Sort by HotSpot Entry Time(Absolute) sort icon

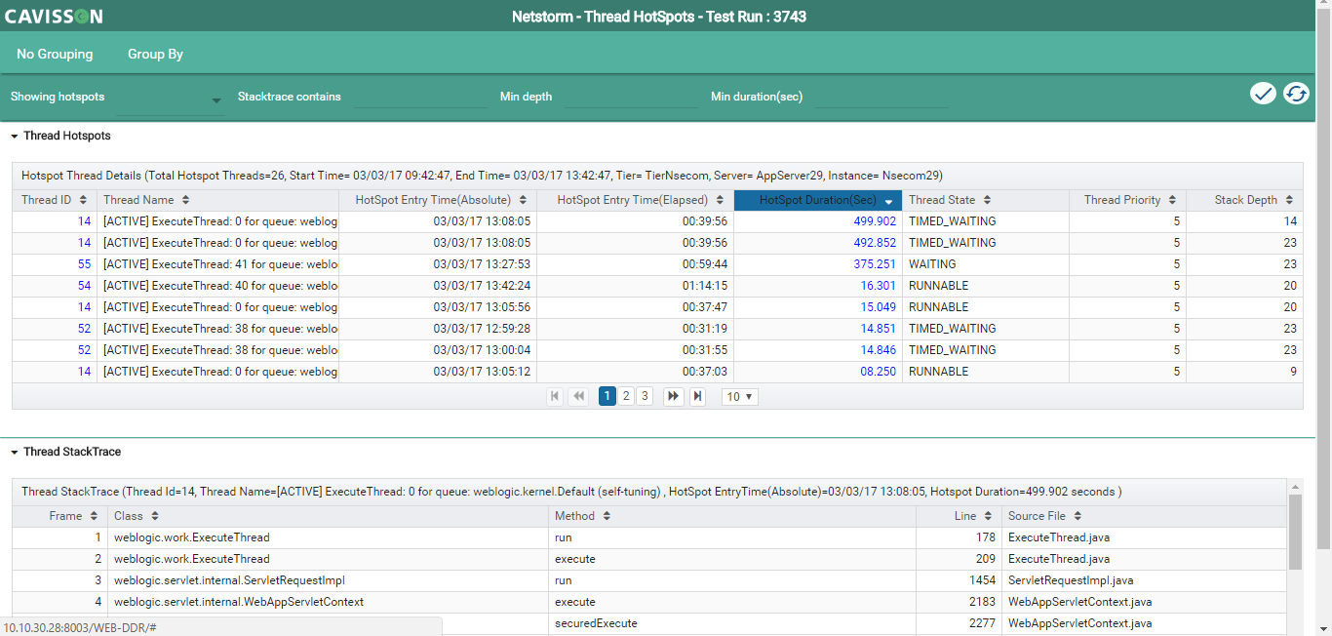point(523,200)
